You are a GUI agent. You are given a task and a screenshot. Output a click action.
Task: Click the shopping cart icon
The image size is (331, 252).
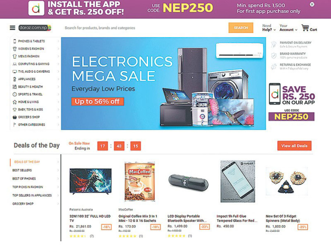click(305, 28)
